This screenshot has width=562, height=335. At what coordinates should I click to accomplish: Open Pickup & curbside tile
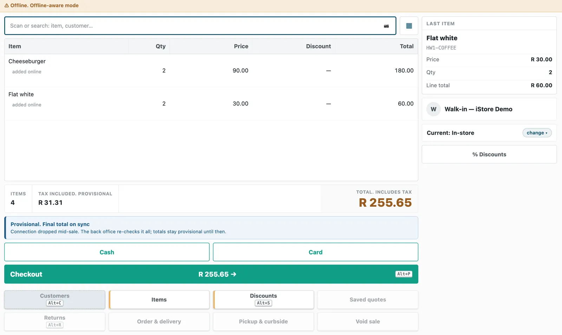(263, 321)
